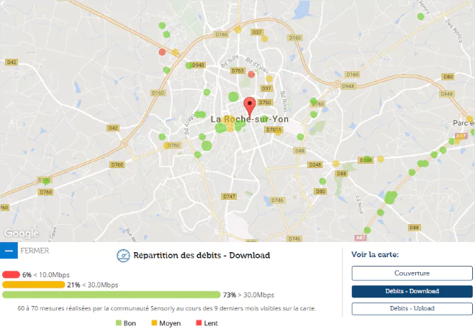This screenshot has width=475, height=329.
Task: Click the green 73% download speed bar
Action: coord(111,295)
